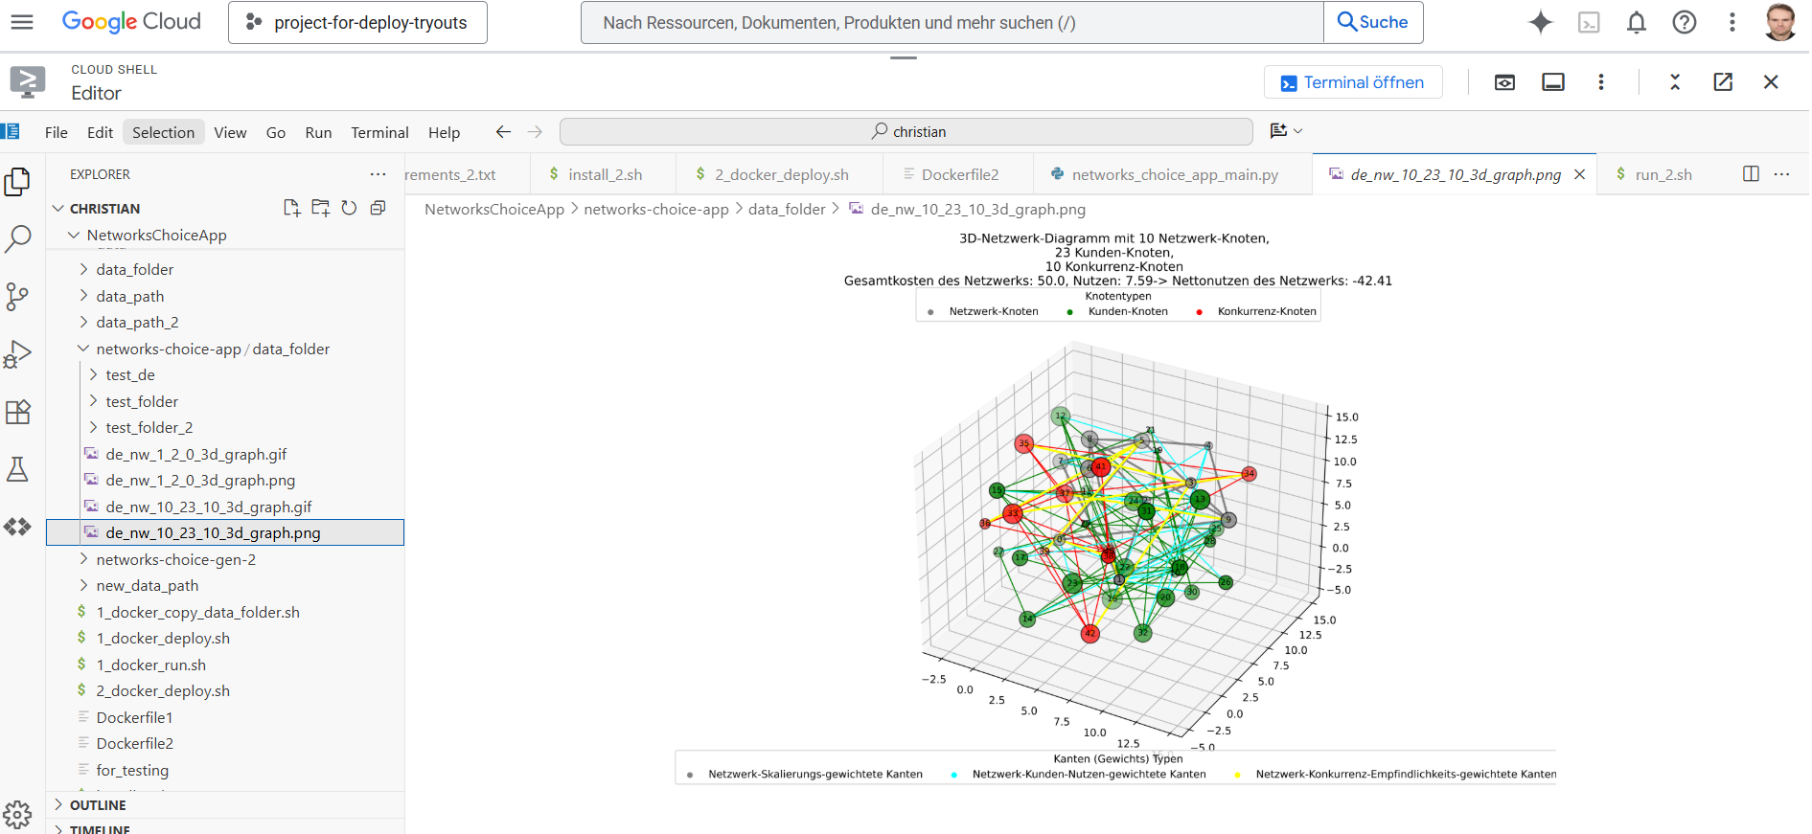The width and height of the screenshot is (1812, 834).
Task: Collapse networks-choice-app/data_folder
Action: coord(83,349)
